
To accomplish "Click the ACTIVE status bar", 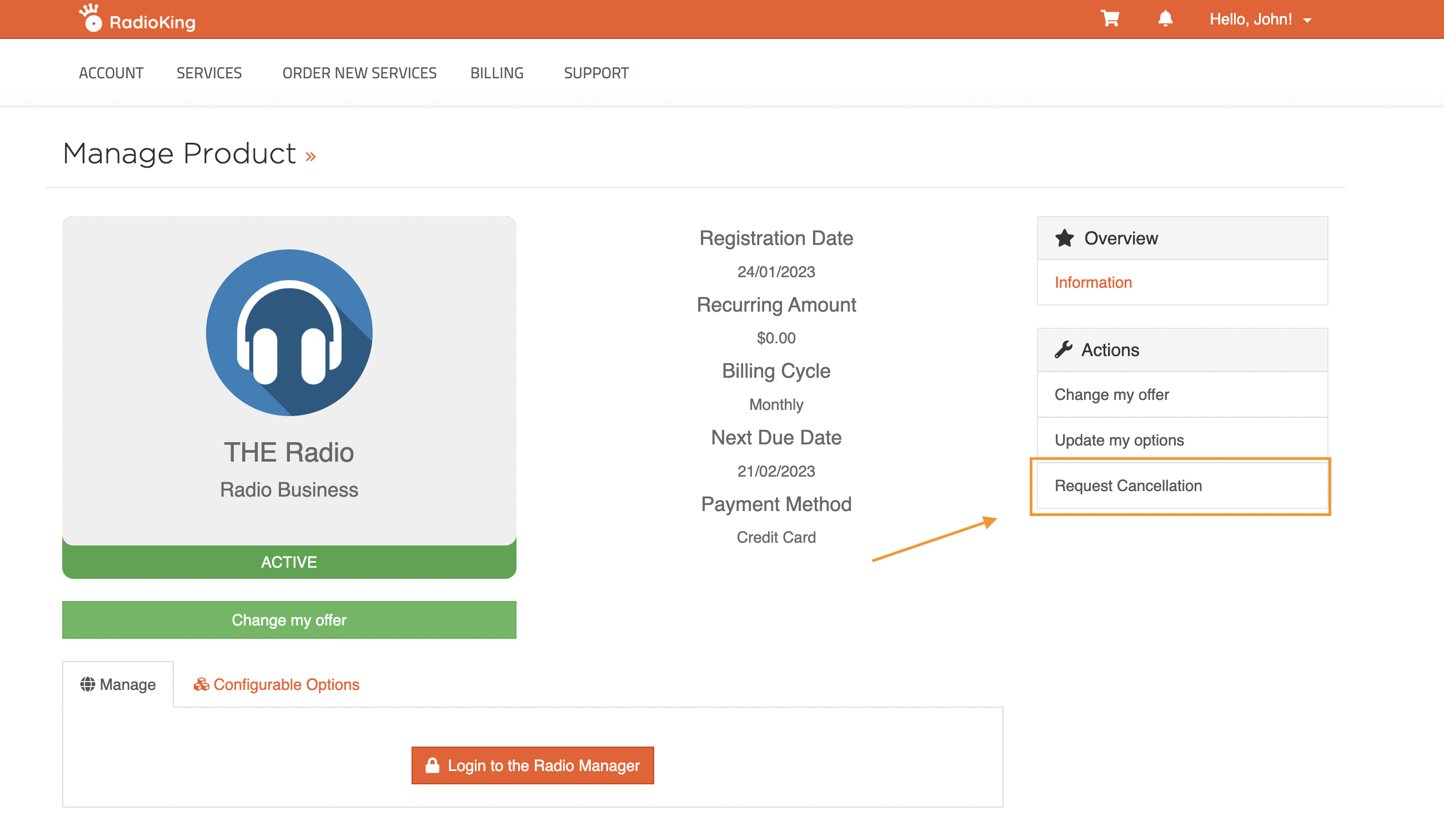I will click(289, 562).
